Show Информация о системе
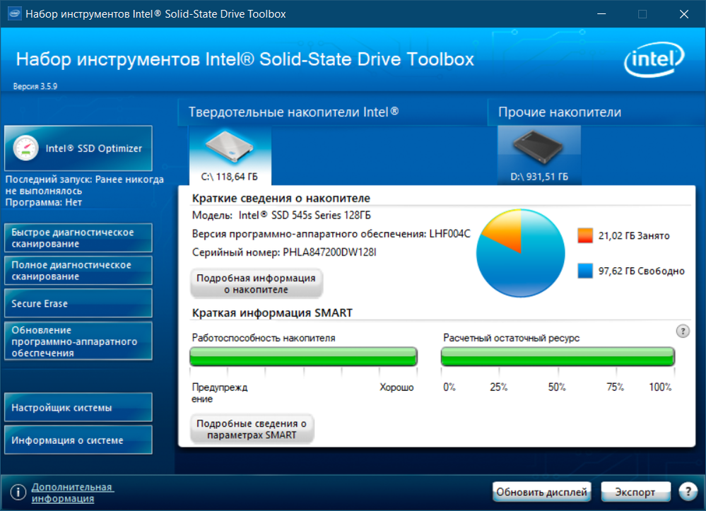The width and height of the screenshot is (706, 511). click(78, 440)
